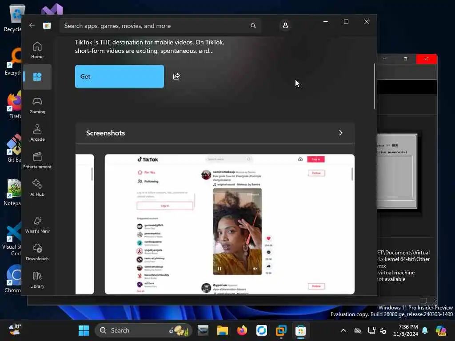
Task: Click the taskbar Search box
Action: coord(144,330)
